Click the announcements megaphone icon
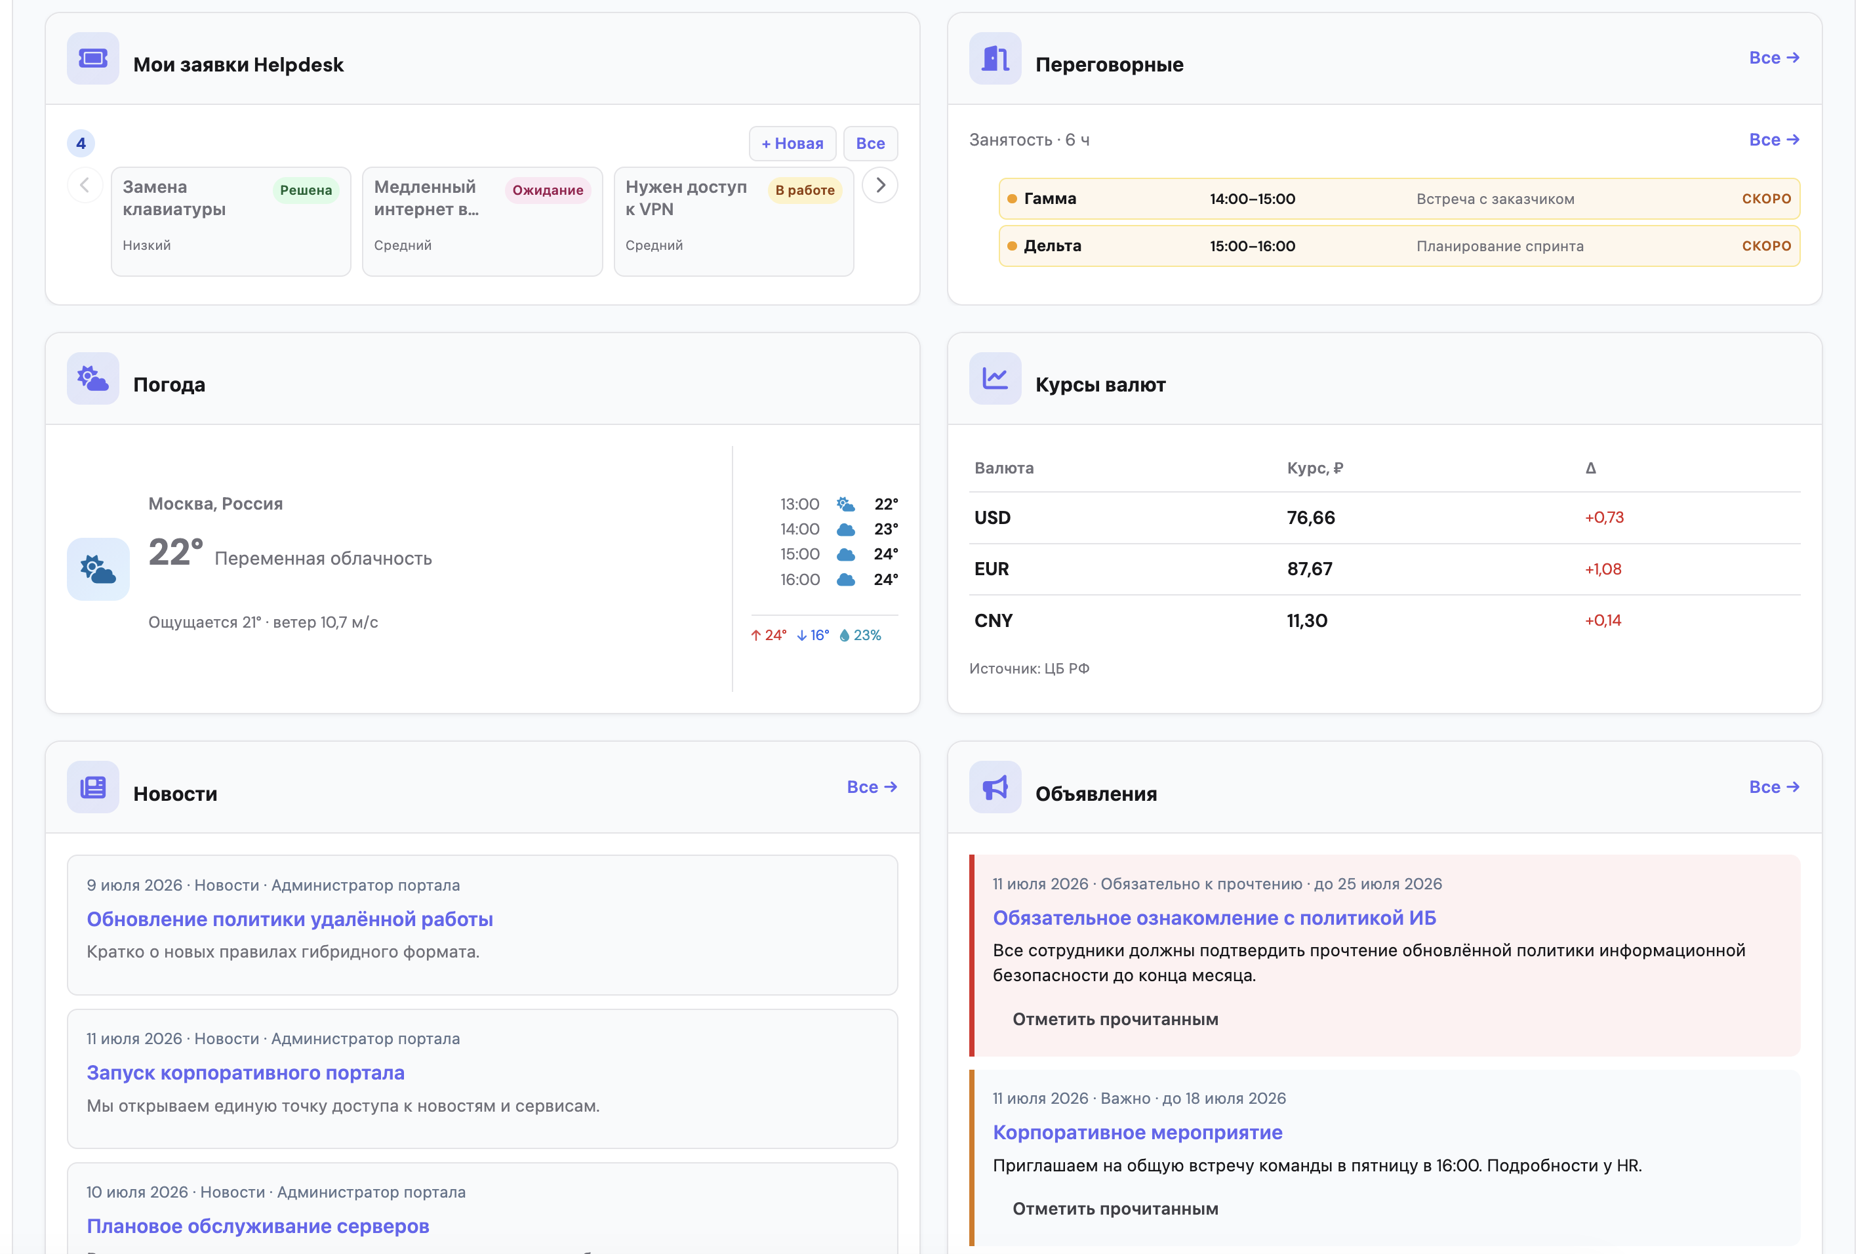The image size is (1869, 1254). [x=995, y=787]
